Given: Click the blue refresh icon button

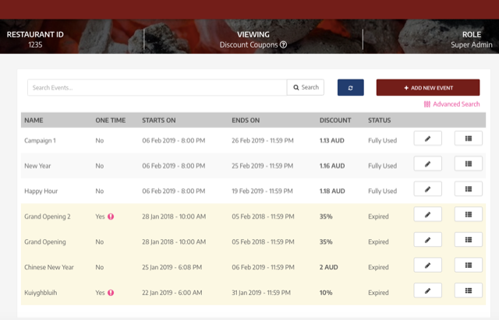Looking at the screenshot, I should tap(350, 87).
